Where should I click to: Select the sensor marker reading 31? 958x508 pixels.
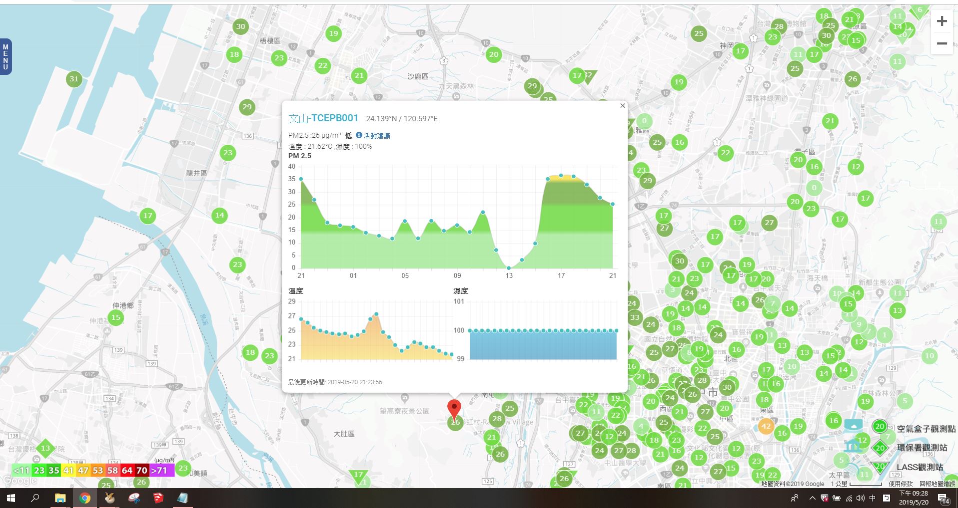pos(74,79)
